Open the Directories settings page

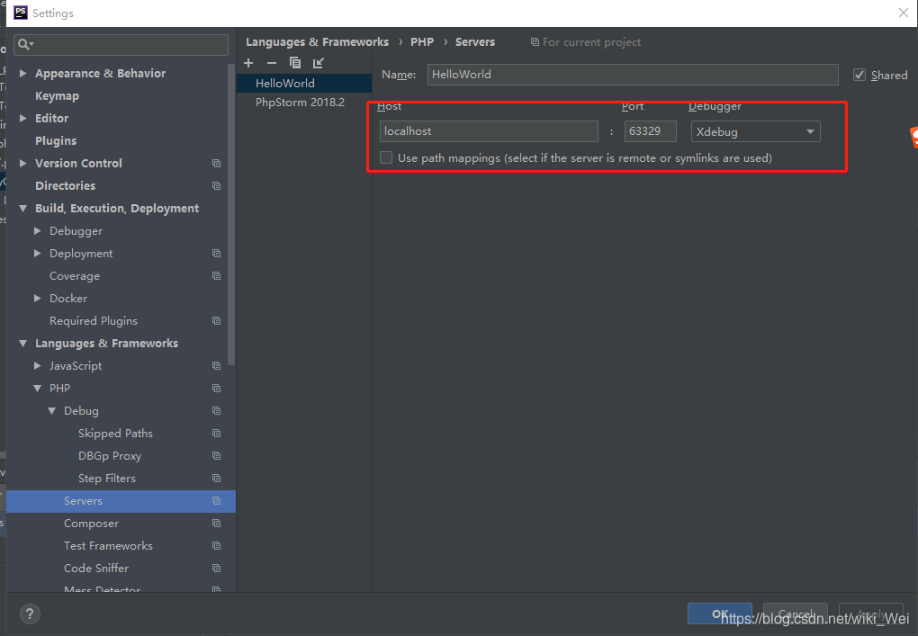(x=65, y=186)
